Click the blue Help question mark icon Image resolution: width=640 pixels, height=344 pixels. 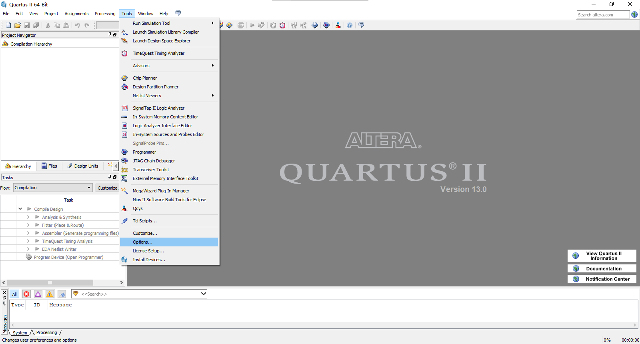pyautogui.click(x=350, y=25)
